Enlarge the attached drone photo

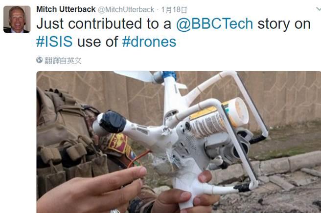click(x=179, y=142)
